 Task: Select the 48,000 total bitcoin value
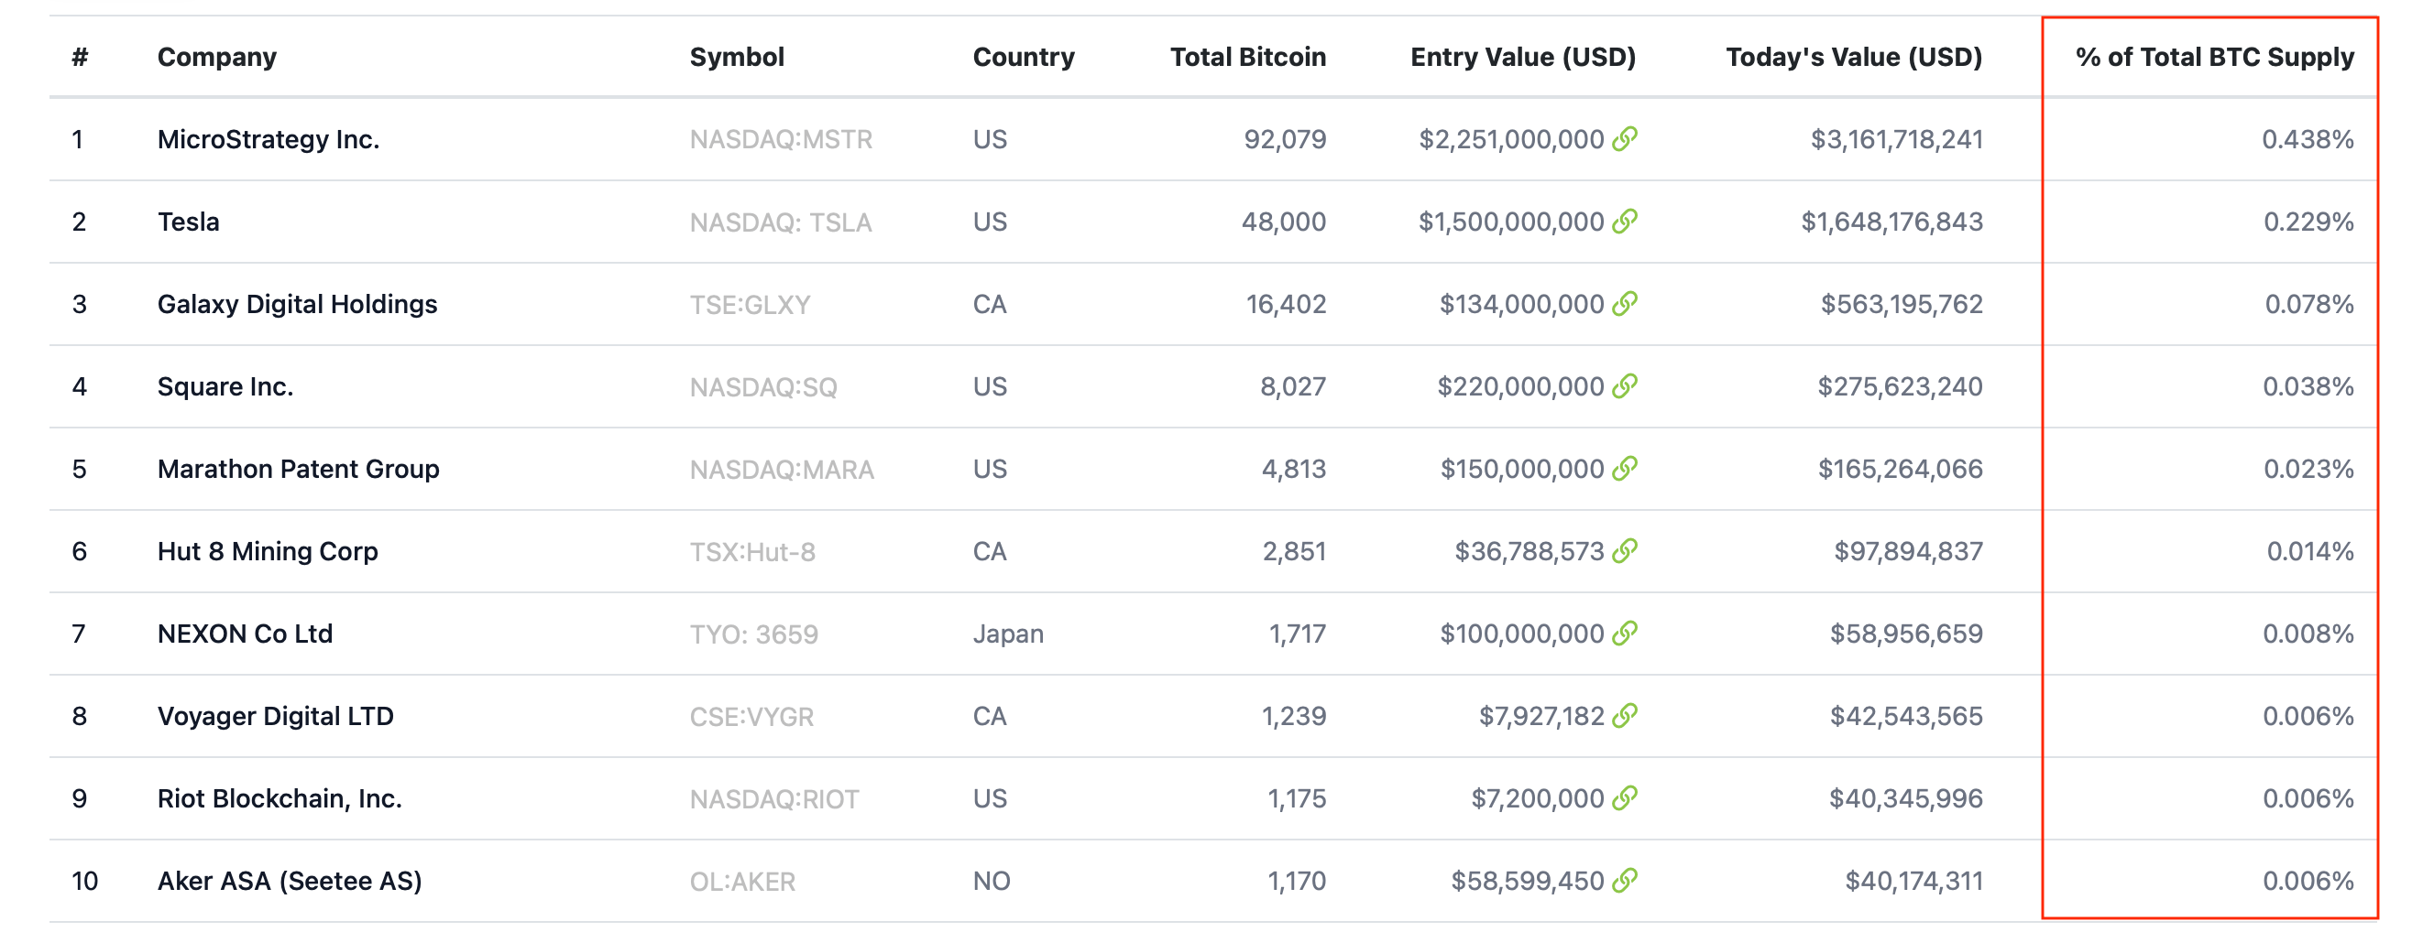coord(1284,222)
